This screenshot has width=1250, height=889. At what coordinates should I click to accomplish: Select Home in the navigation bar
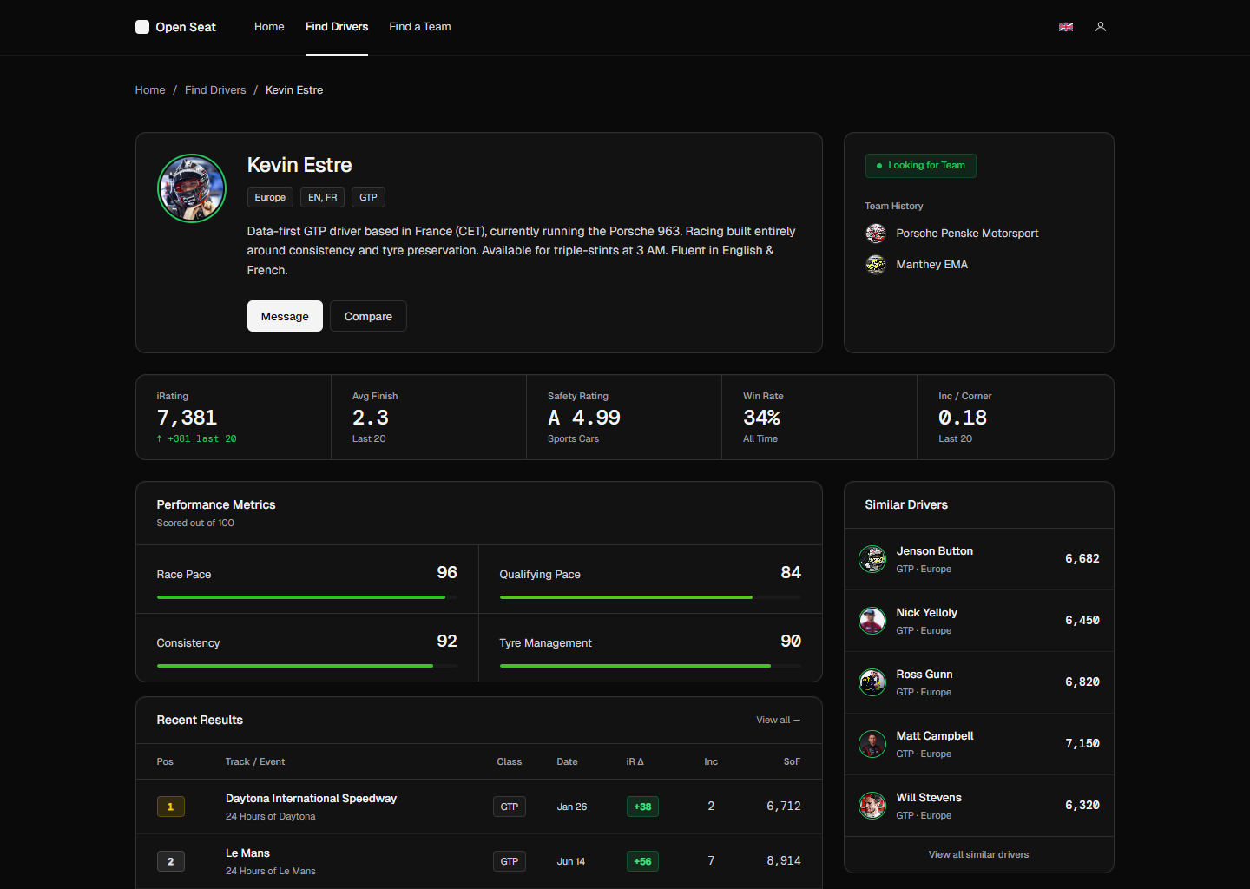269,27
